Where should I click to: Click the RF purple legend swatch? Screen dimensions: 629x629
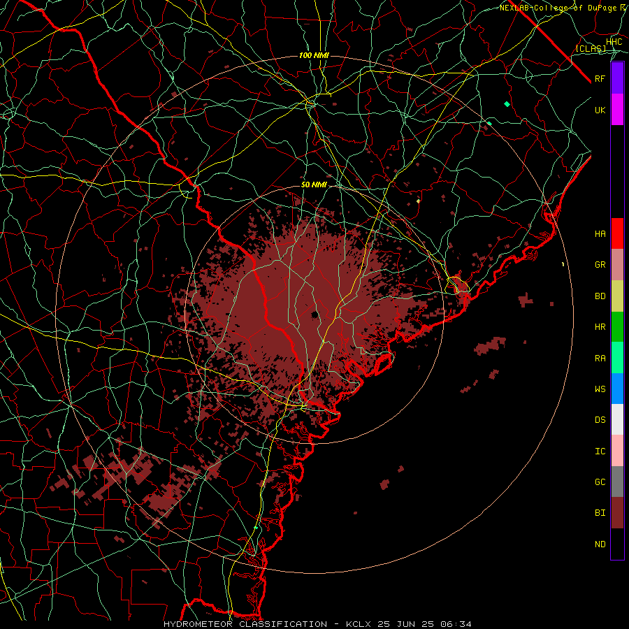pyautogui.click(x=617, y=78)
